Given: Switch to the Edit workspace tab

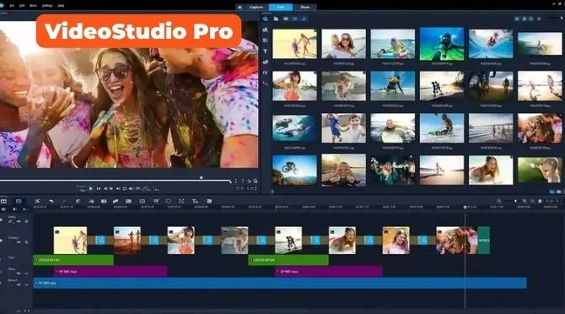Looking at the screenshot, I should [280, 8].
